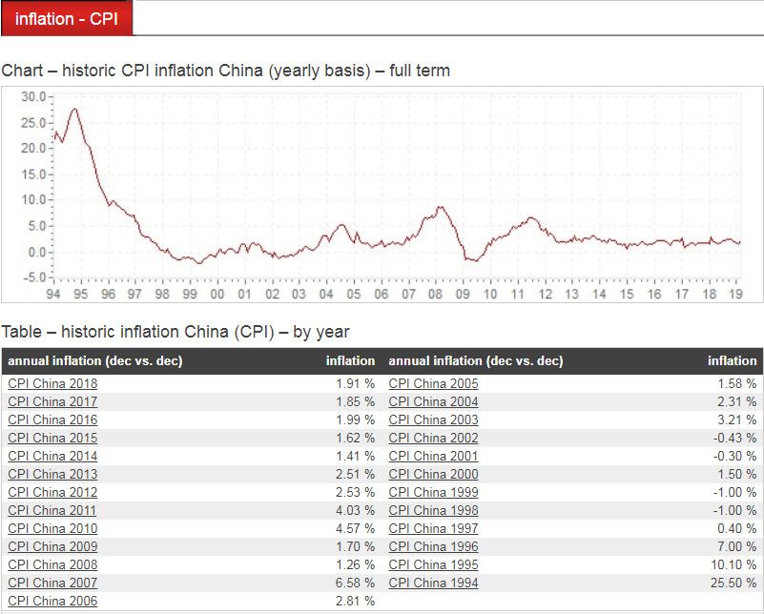
Task: Open the CPI China 2013 link
Action: click(52, 474)
